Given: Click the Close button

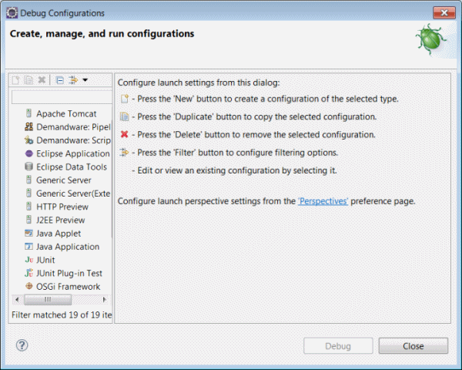Looking at the screenshot, I should 413,346.
